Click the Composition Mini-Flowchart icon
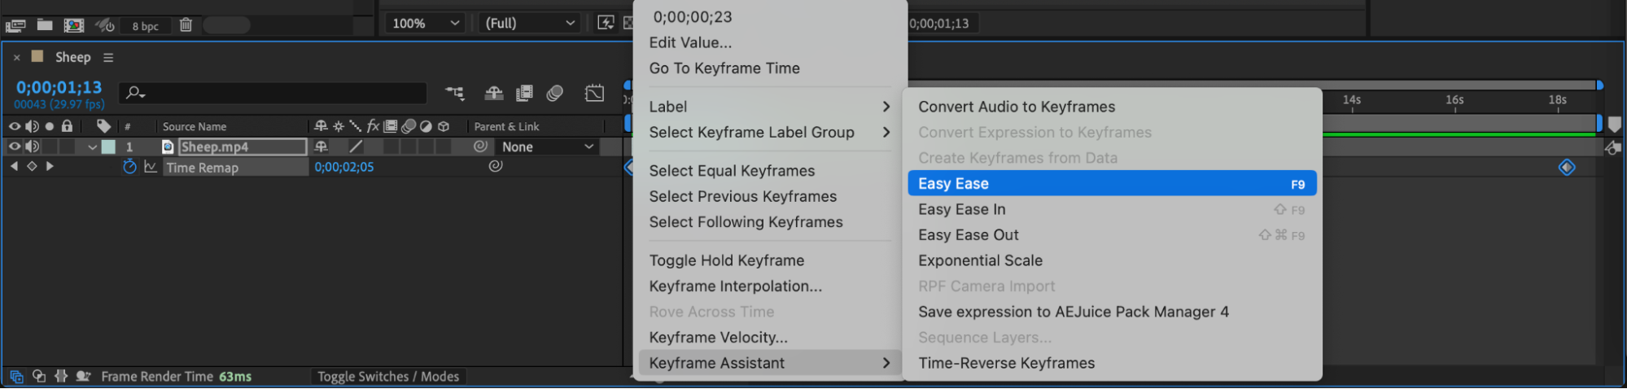This screenshot has width=1627, height=389. click(455, 93)
